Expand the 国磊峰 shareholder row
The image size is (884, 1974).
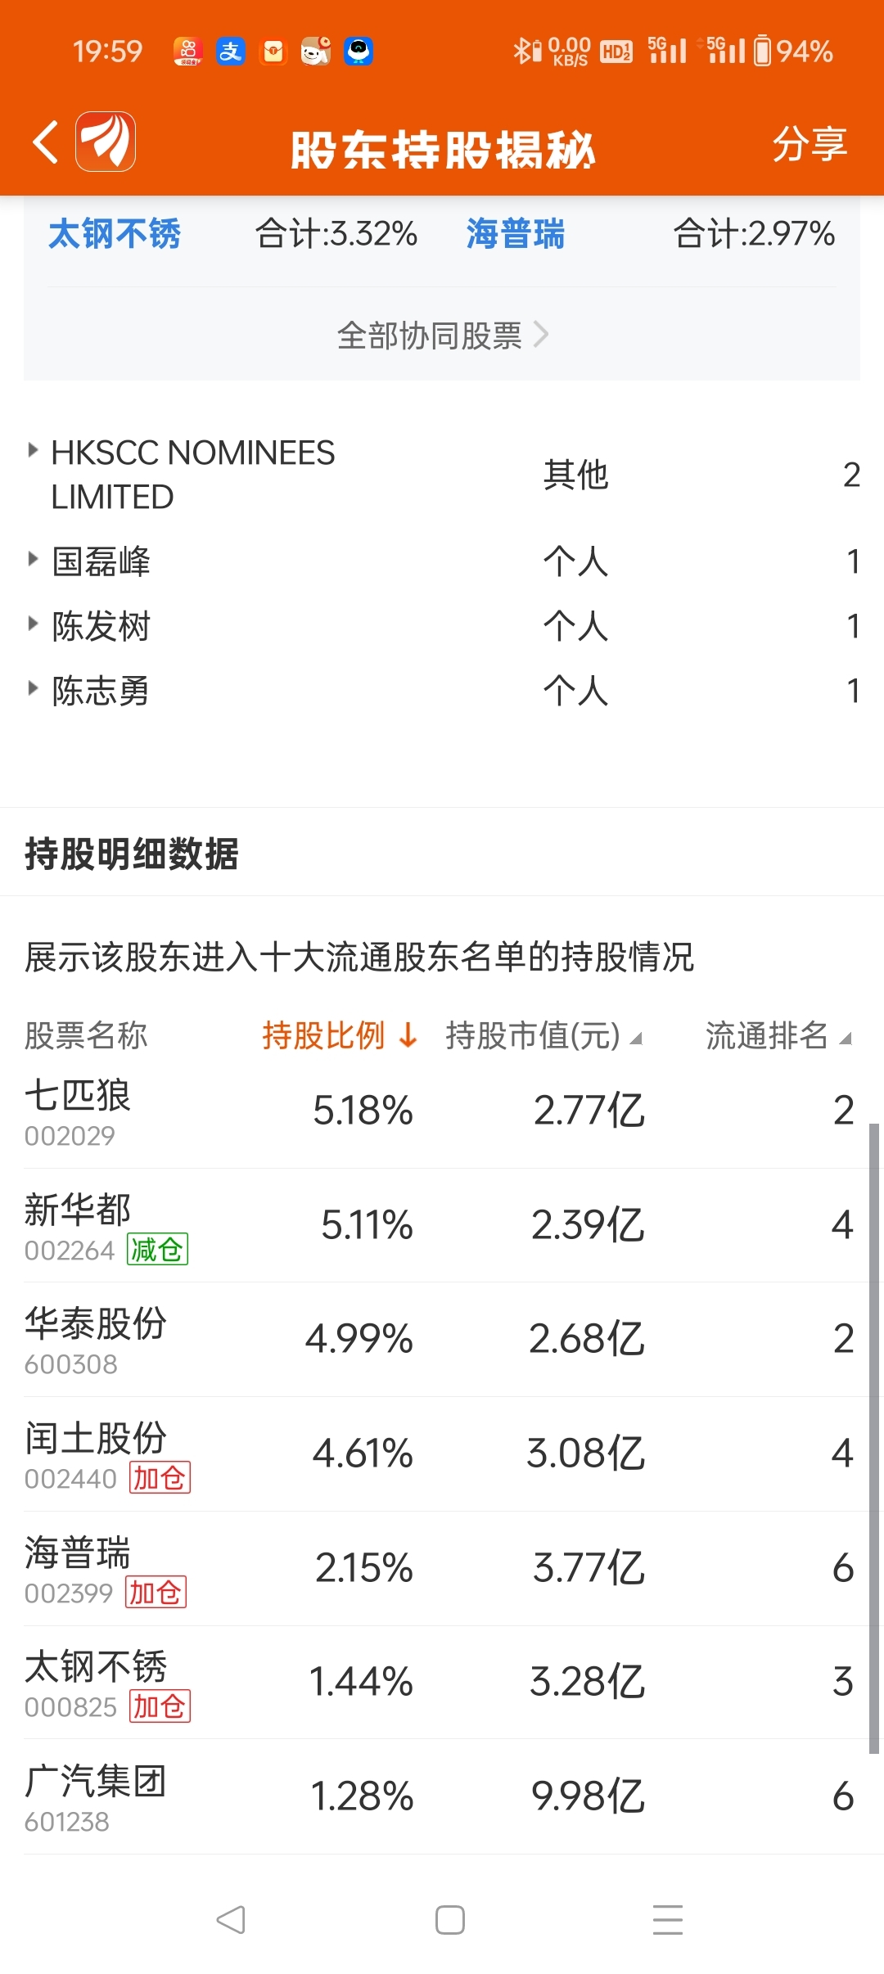[x=442, y=561]
